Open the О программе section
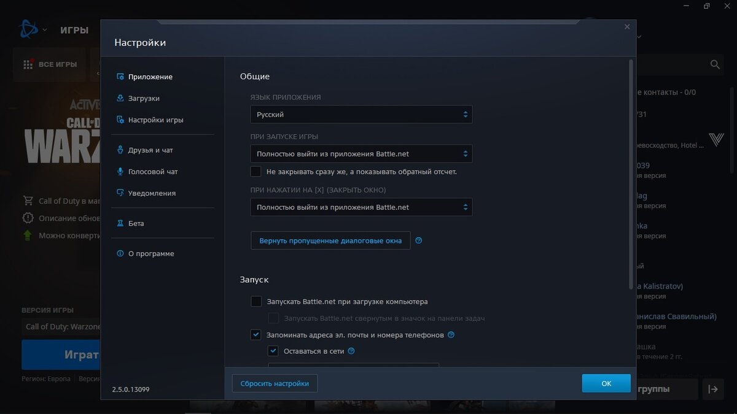This screenshot has width=737, height=414. (x=151, y=253)
